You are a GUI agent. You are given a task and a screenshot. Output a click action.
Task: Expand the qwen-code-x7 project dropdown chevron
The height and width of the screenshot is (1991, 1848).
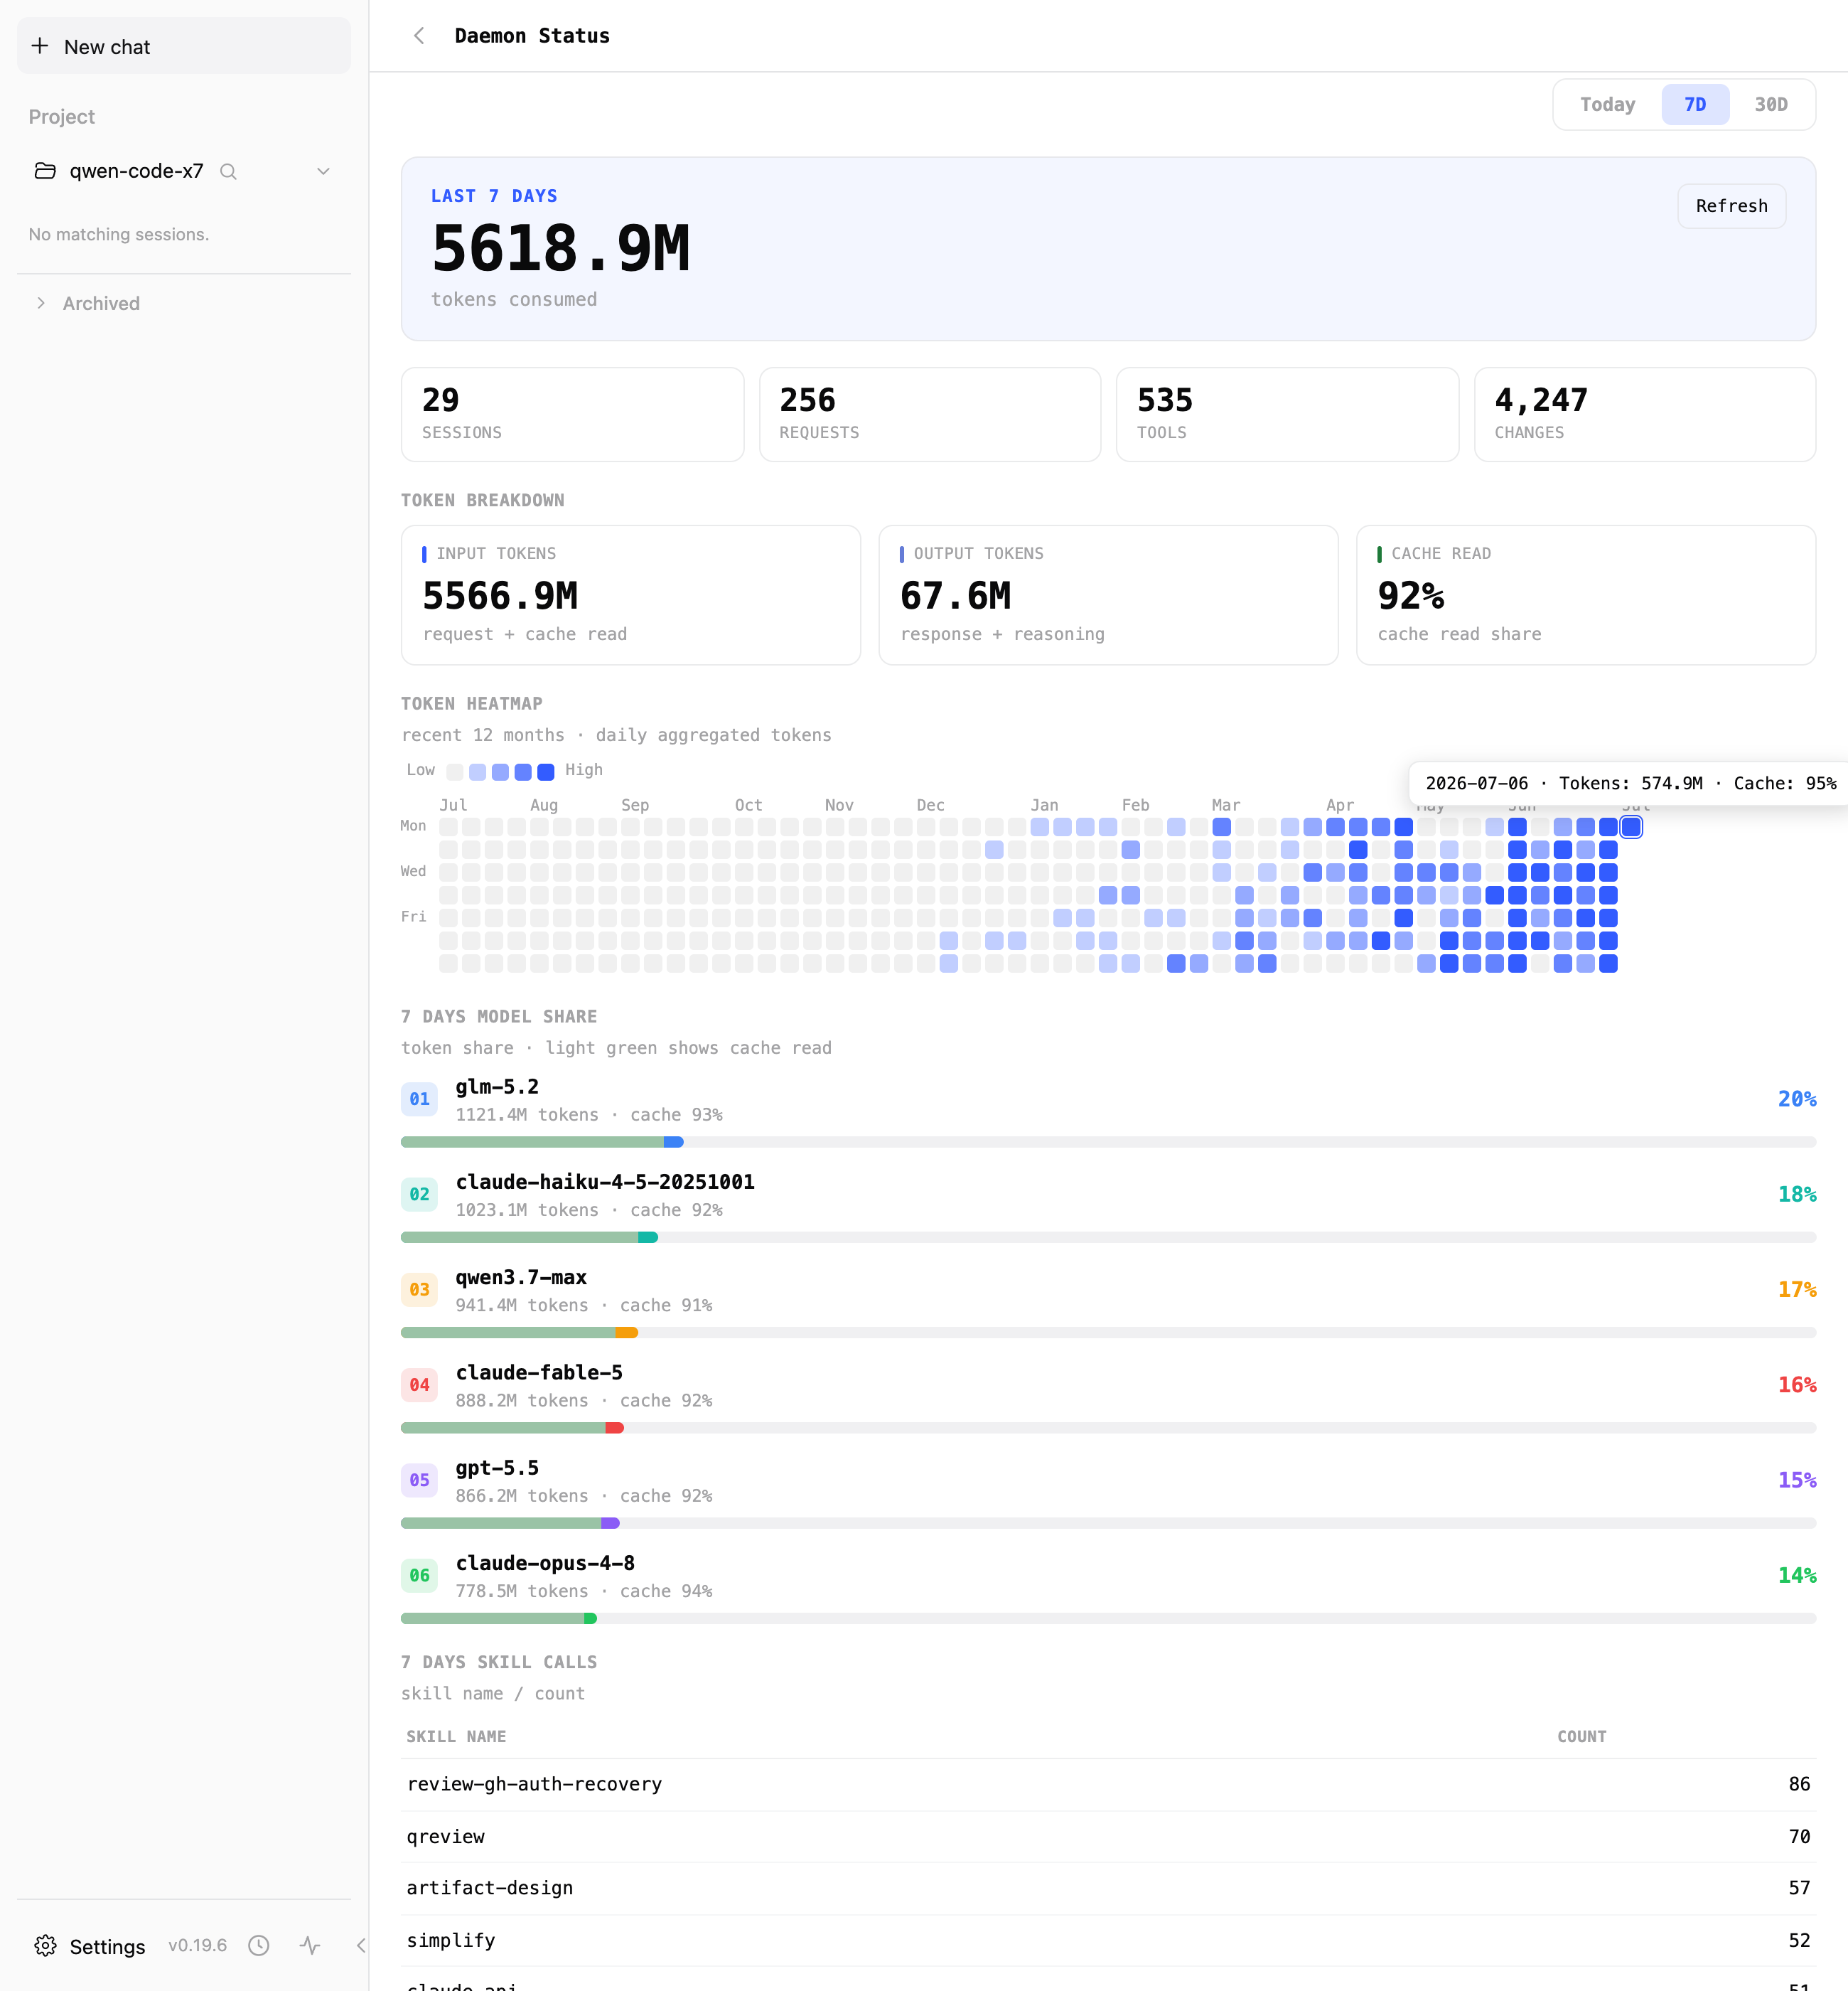(323, 171)
